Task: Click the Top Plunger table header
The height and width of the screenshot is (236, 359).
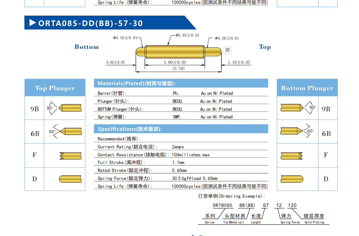Action: (x=55, y=88)
